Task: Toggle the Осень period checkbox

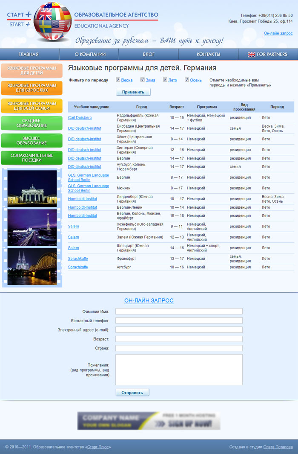Action: 187,80
